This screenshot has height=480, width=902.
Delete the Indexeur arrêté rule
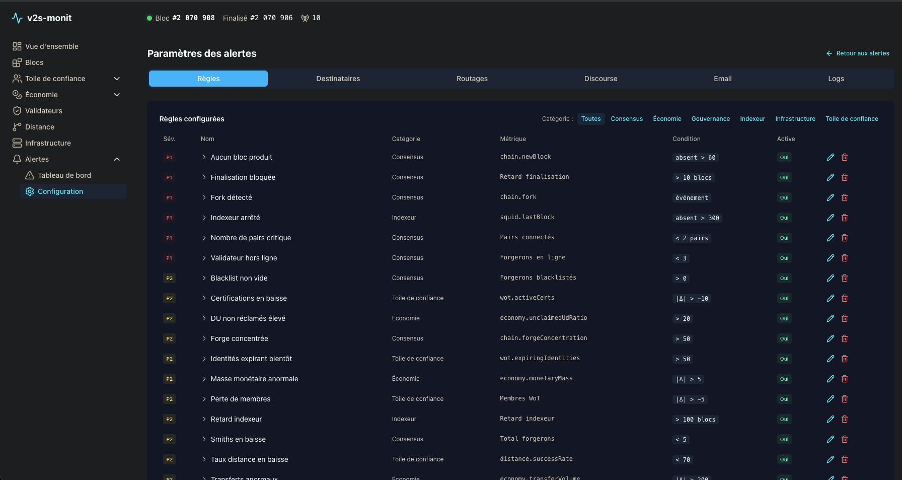[x=845, y=218]
